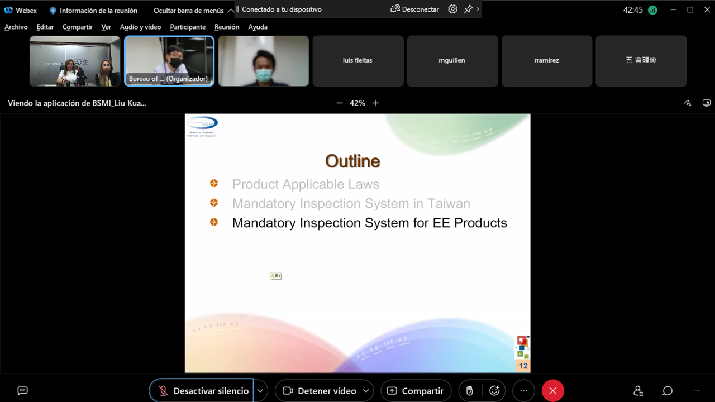Open more options ellipsis button
This screenshot has height=402, width=715.
click(523, 391)
